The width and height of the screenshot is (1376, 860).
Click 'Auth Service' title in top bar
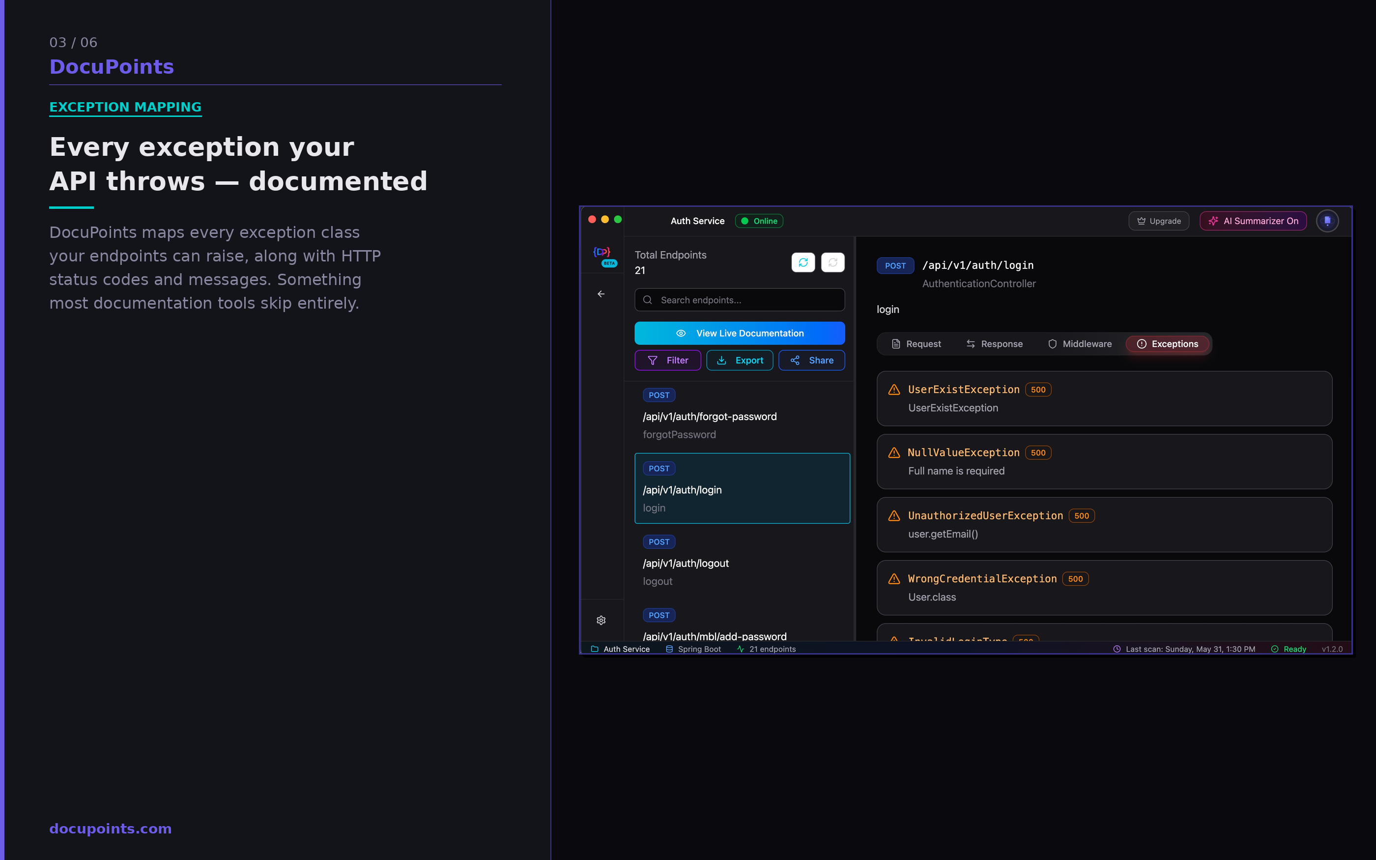(x=697, y=221)
